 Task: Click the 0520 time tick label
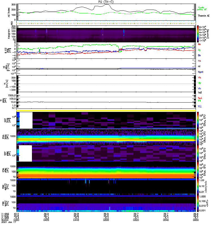point(136,220)
